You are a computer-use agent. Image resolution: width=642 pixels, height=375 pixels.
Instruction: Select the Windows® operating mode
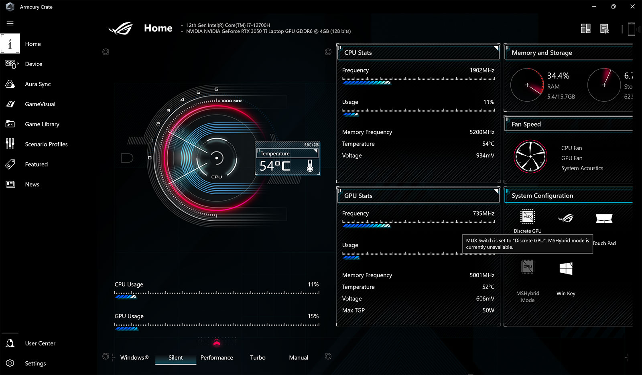(134, 357)
